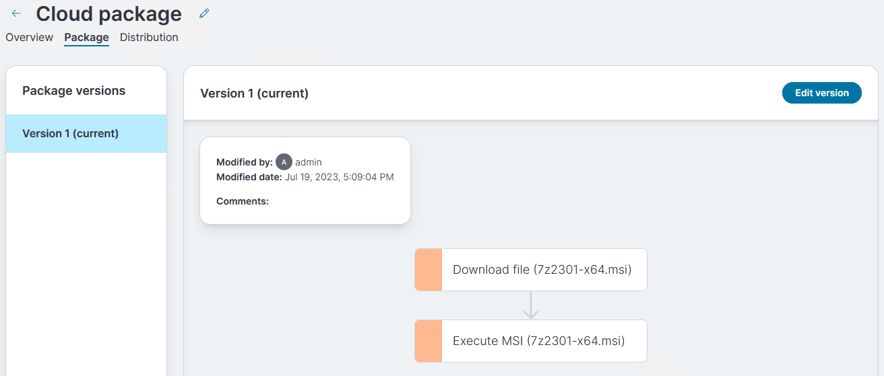Select the Package tab
Image resolution: width=884 pixels, height=376 pixels.
click(86, 38)
